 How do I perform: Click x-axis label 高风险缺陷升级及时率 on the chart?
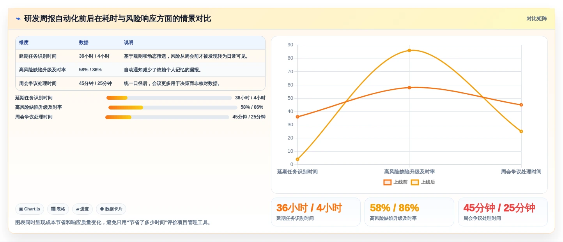[x=409, y=172]
